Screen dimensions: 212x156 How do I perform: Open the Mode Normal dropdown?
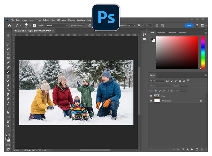[56, 26]
